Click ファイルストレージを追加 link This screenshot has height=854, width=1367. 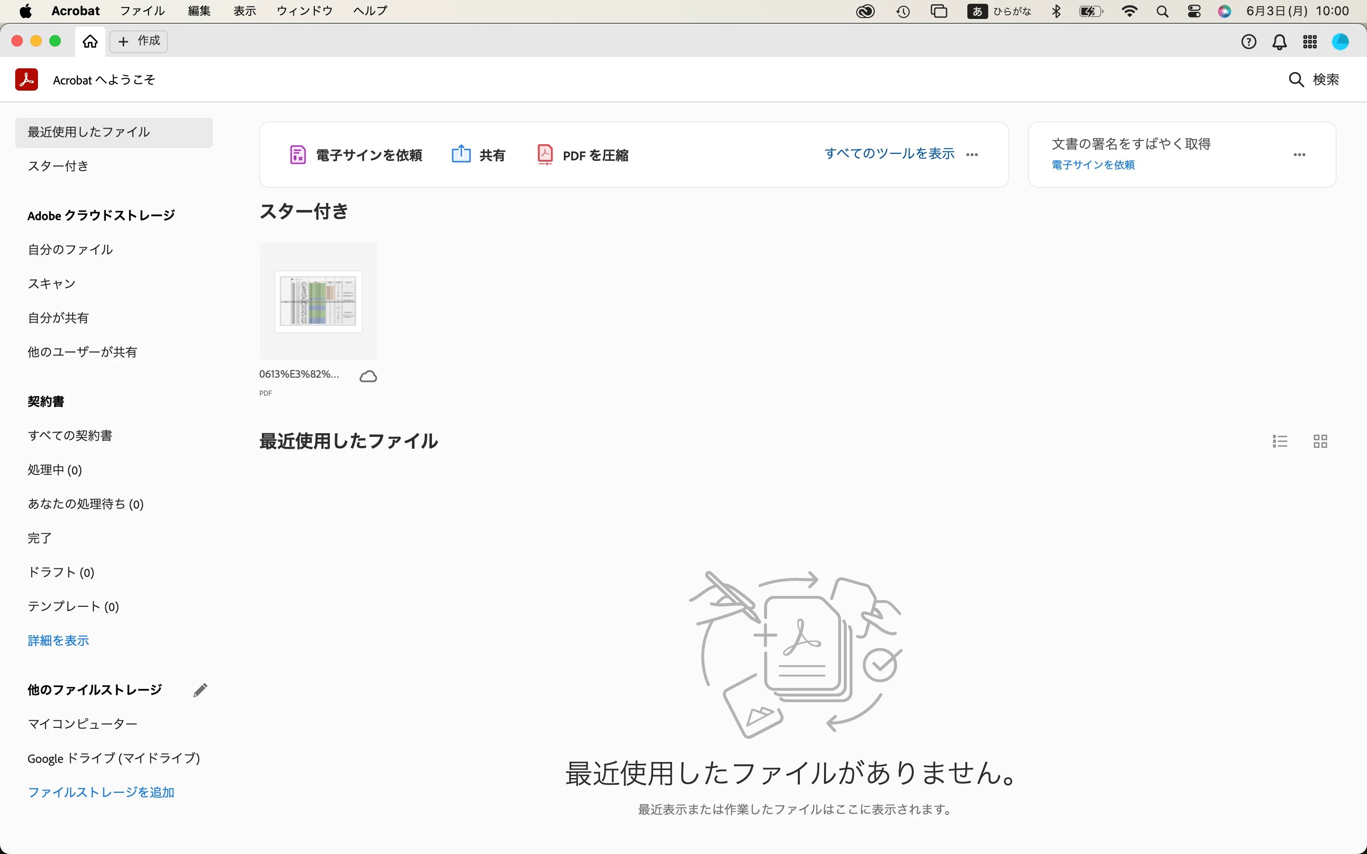(101, 792)
